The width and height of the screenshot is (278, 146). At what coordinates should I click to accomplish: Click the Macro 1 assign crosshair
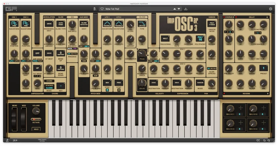click(x=241, y=108)
